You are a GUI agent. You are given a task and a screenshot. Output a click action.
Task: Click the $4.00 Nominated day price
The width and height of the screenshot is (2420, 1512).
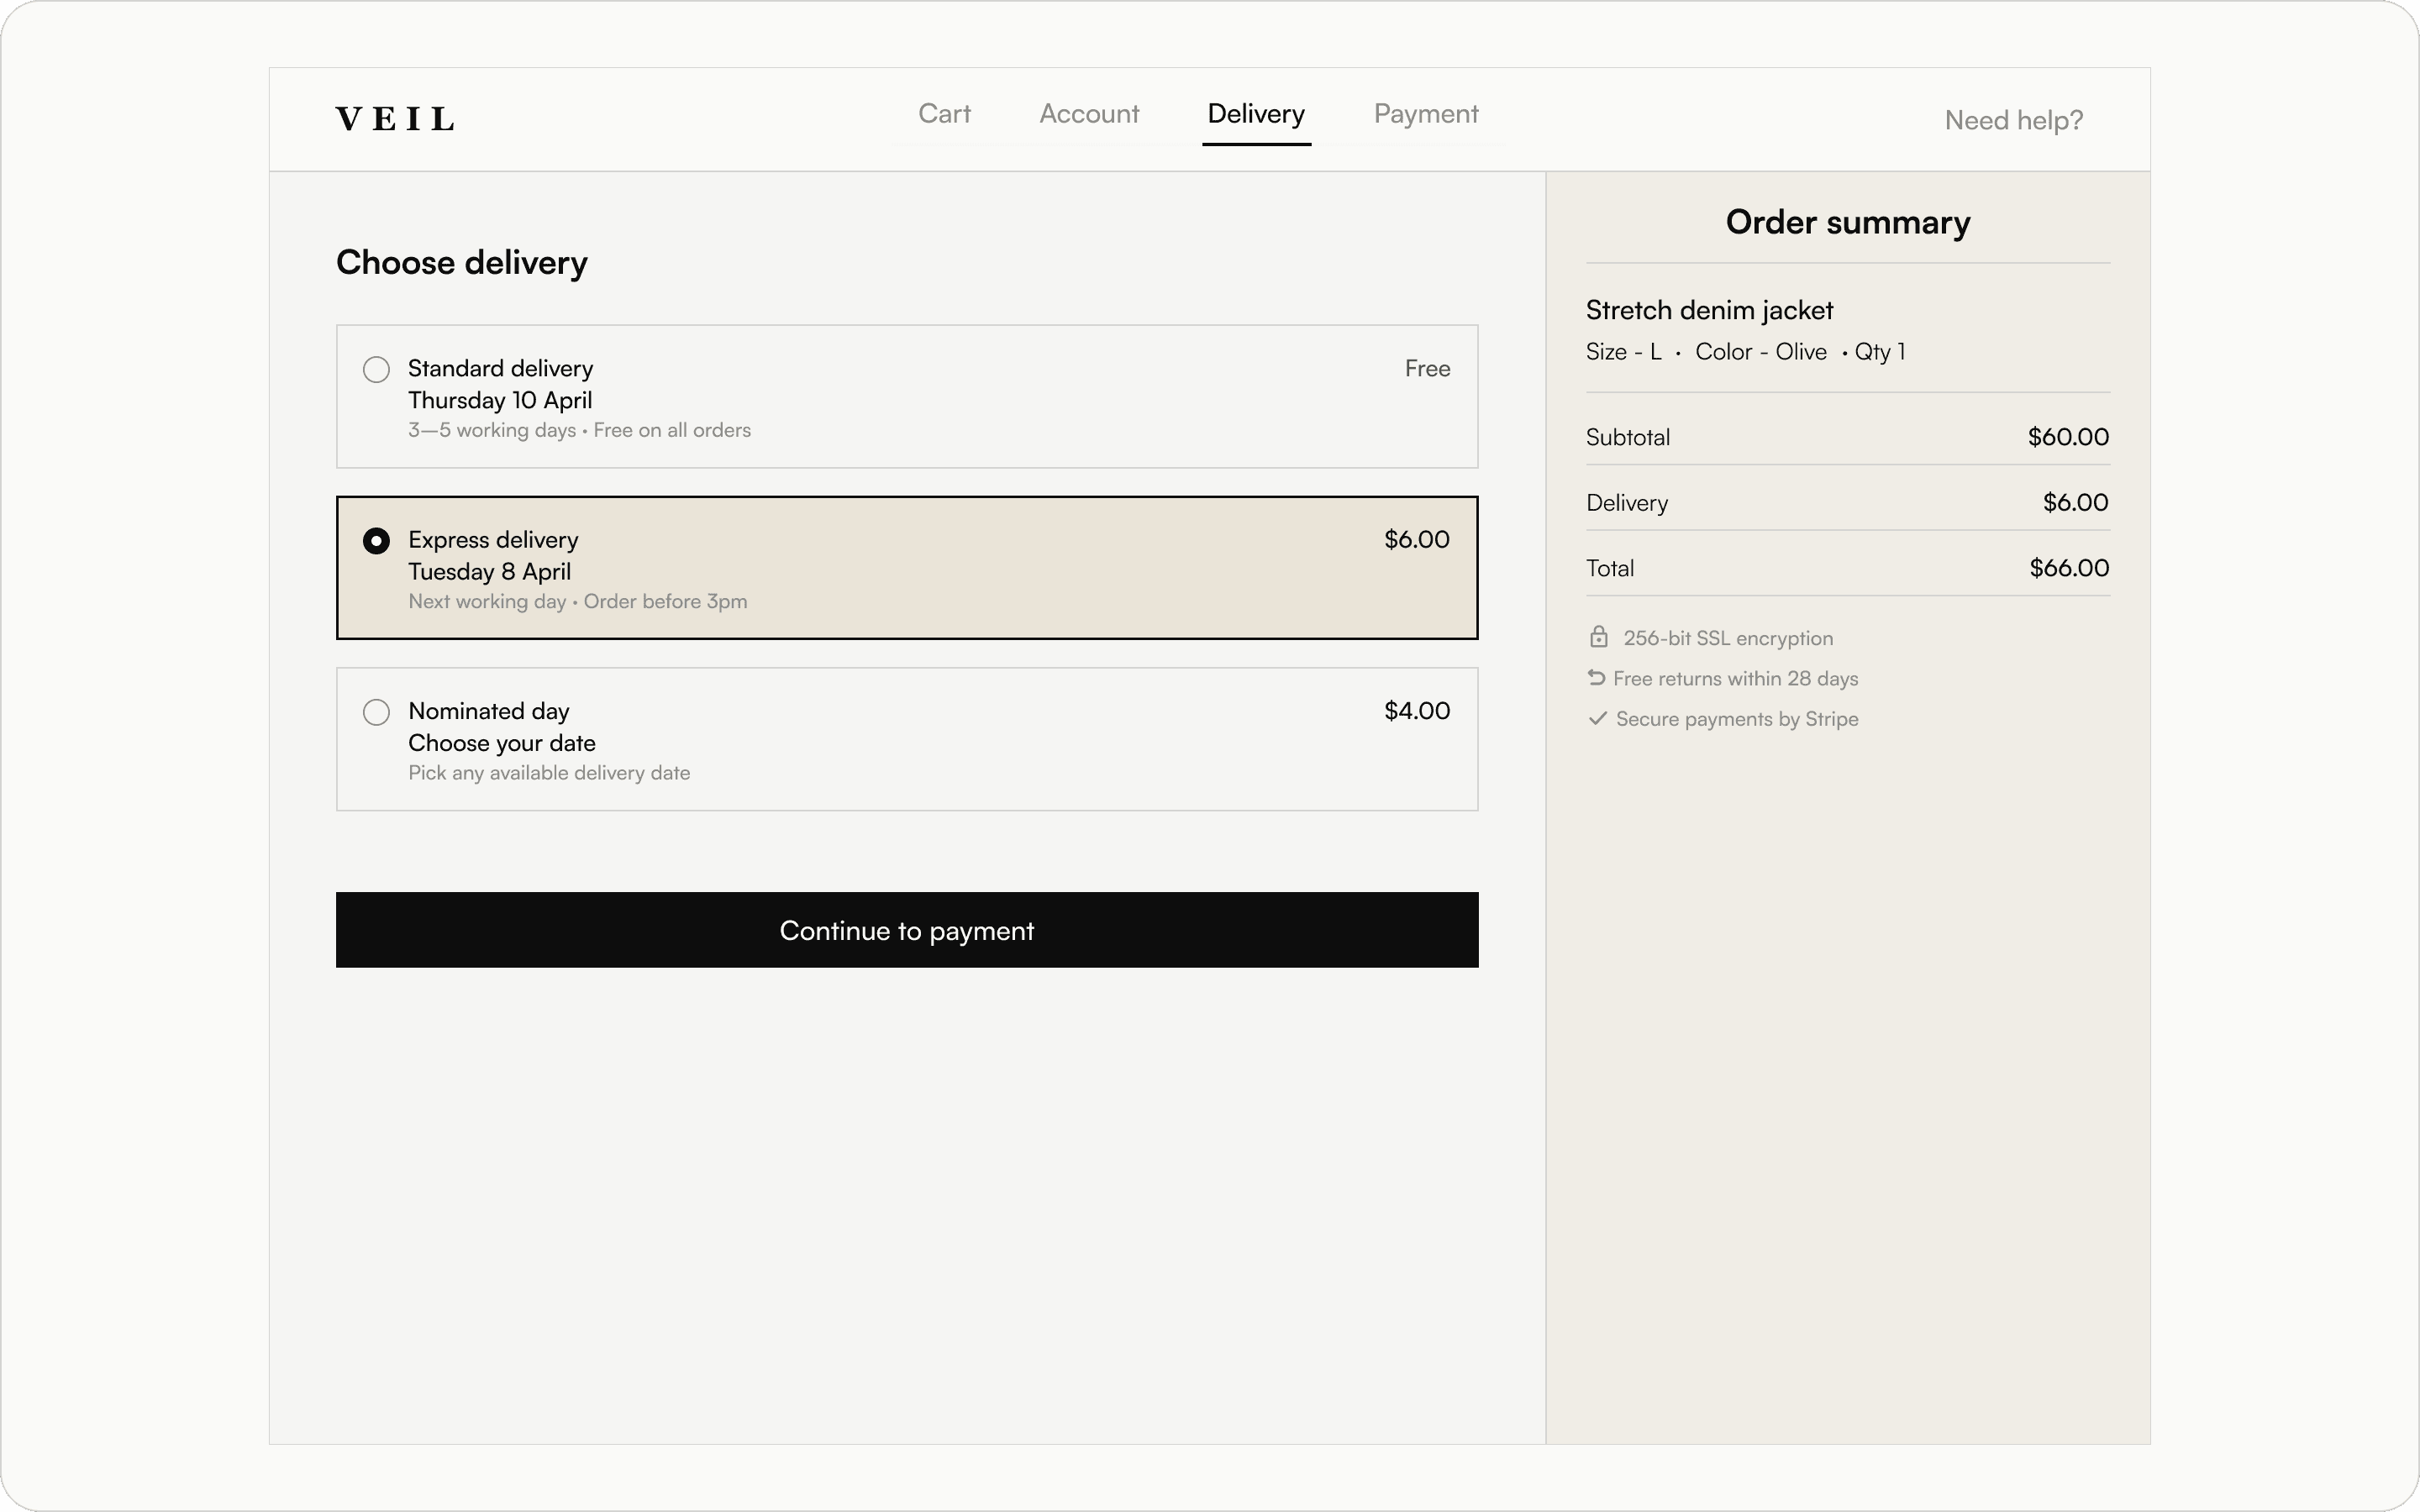point(1417,711)
